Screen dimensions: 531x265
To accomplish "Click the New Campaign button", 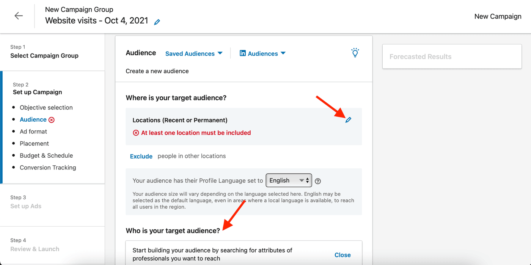I will pyautogui.click(x=498, y=16).
